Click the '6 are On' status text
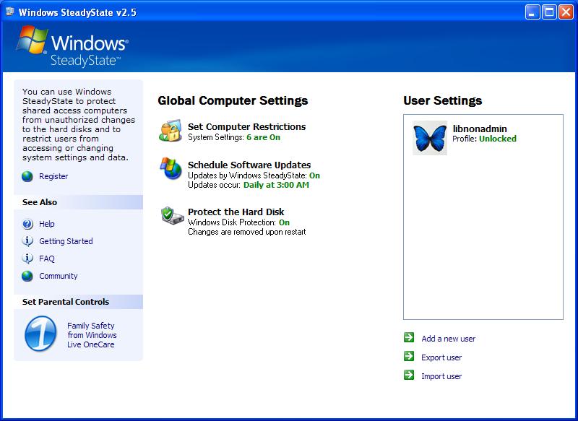578x421 pixels. (x=263, y=137)
